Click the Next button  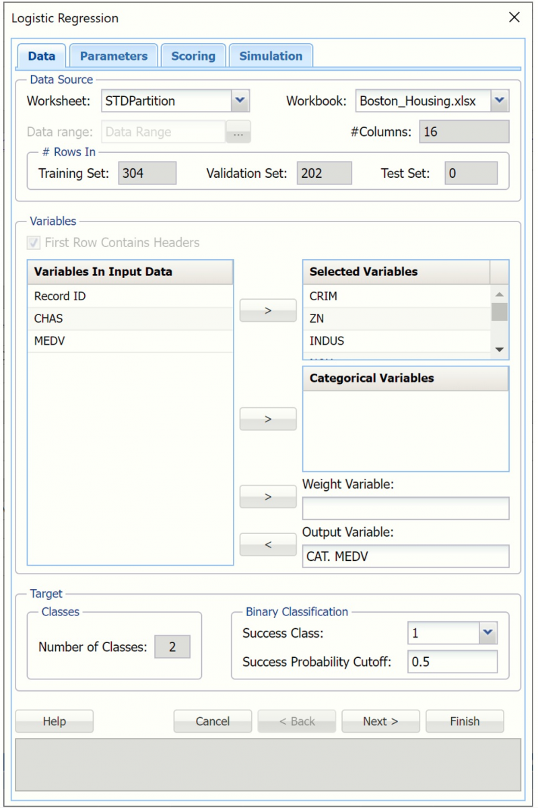point(380,721)
